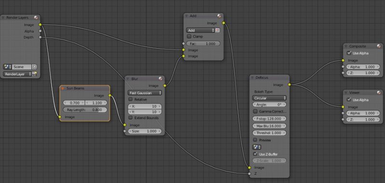The width and height of the screenshot is (385, 183).
Task: Toggle preview sphere icon on Viewer node
Action: point(379,93)
